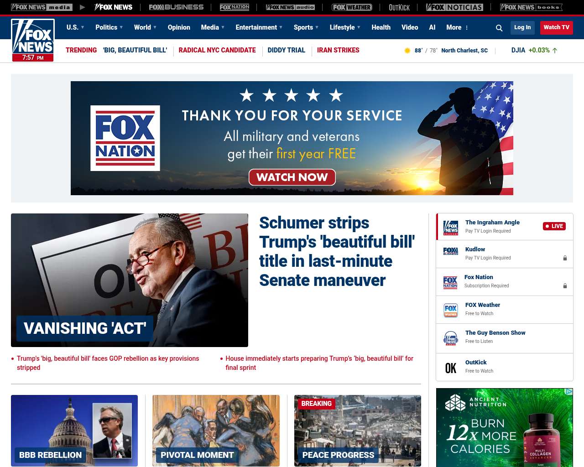This screenshot has width=584, height=467.
Task: Click the Log In button
Action: (522, 27)
